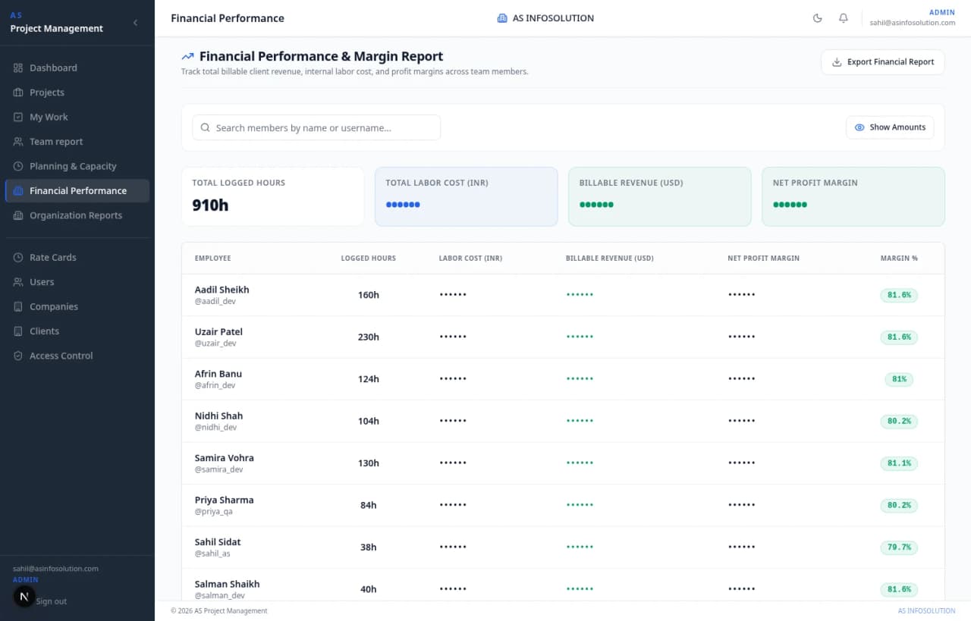Screen dimensions: 971x621
Task: Click the @salman_dev username
Action: point(220,596)
